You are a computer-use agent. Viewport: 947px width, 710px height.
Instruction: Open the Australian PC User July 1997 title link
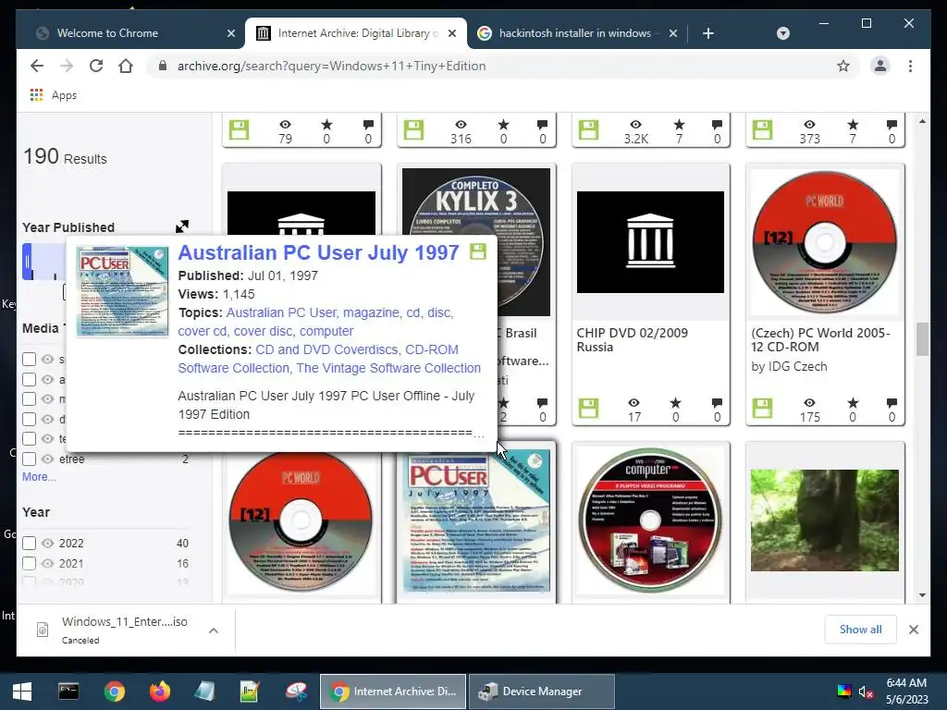[x=318, y=252]
